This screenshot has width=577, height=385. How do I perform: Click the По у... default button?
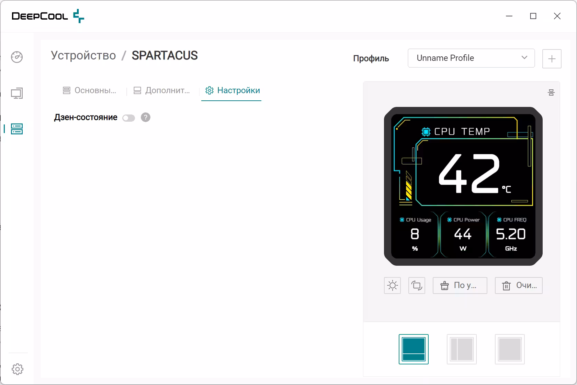(x=460, y=286)
